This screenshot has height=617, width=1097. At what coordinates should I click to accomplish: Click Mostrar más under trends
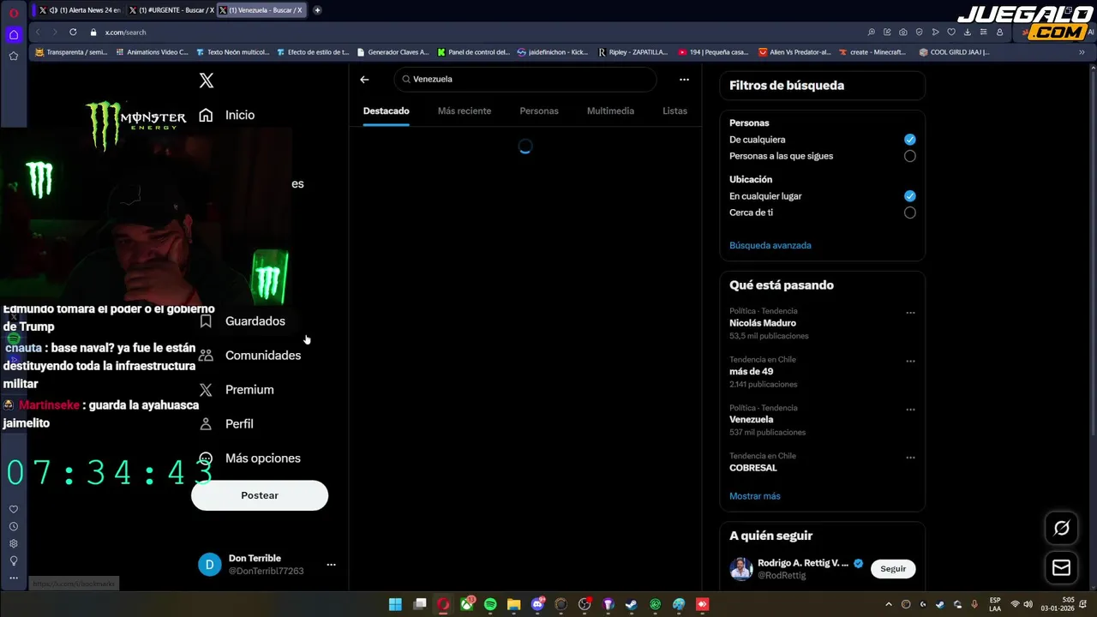coord(754,496)
